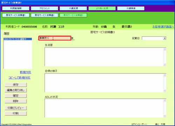
Task: Switch to 居宅サービス依頼書2 sub-tab
Action: pos(44,15)
